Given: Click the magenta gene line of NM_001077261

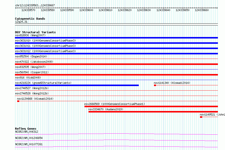Looking at the screenshot, I should coord(116,146).
